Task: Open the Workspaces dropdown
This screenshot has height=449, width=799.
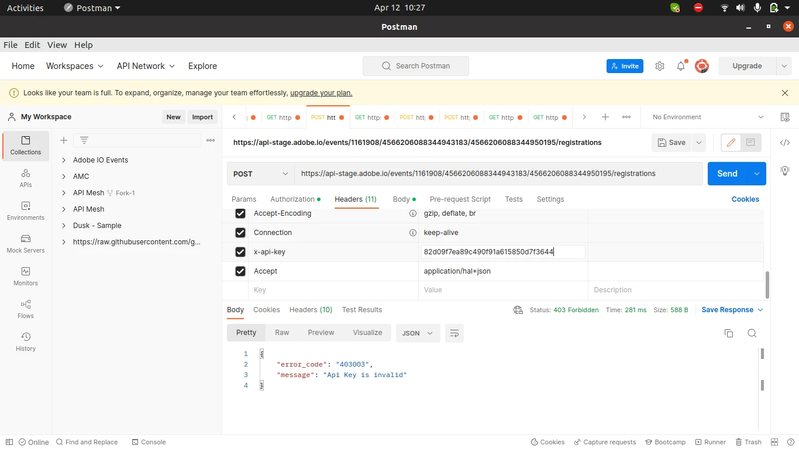Action: (x=75, y=66)
